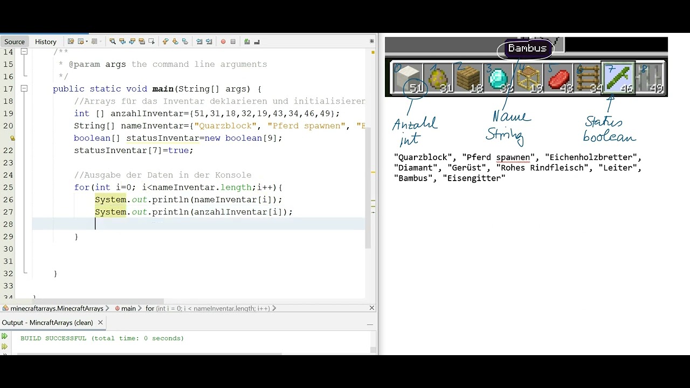Select the raw beef hotbar slot
Image resolution: width=690 pixels, height=388 pixels.
(x=559, y=78)
